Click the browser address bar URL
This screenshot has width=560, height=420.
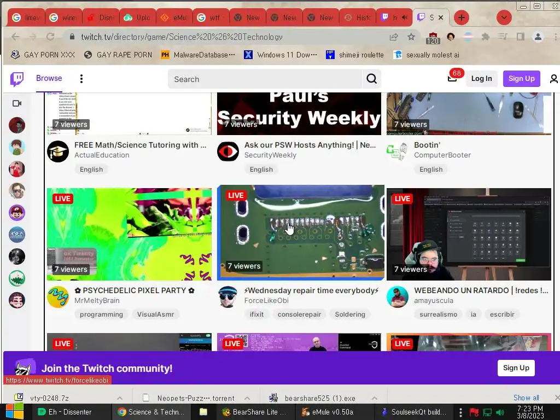click(x=182, y=37)
